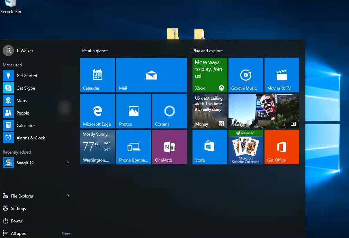This screenshot has width=349, height=238.
Task: Launch Microsoft Solitaire Collection tile
Action: [246, 147]
